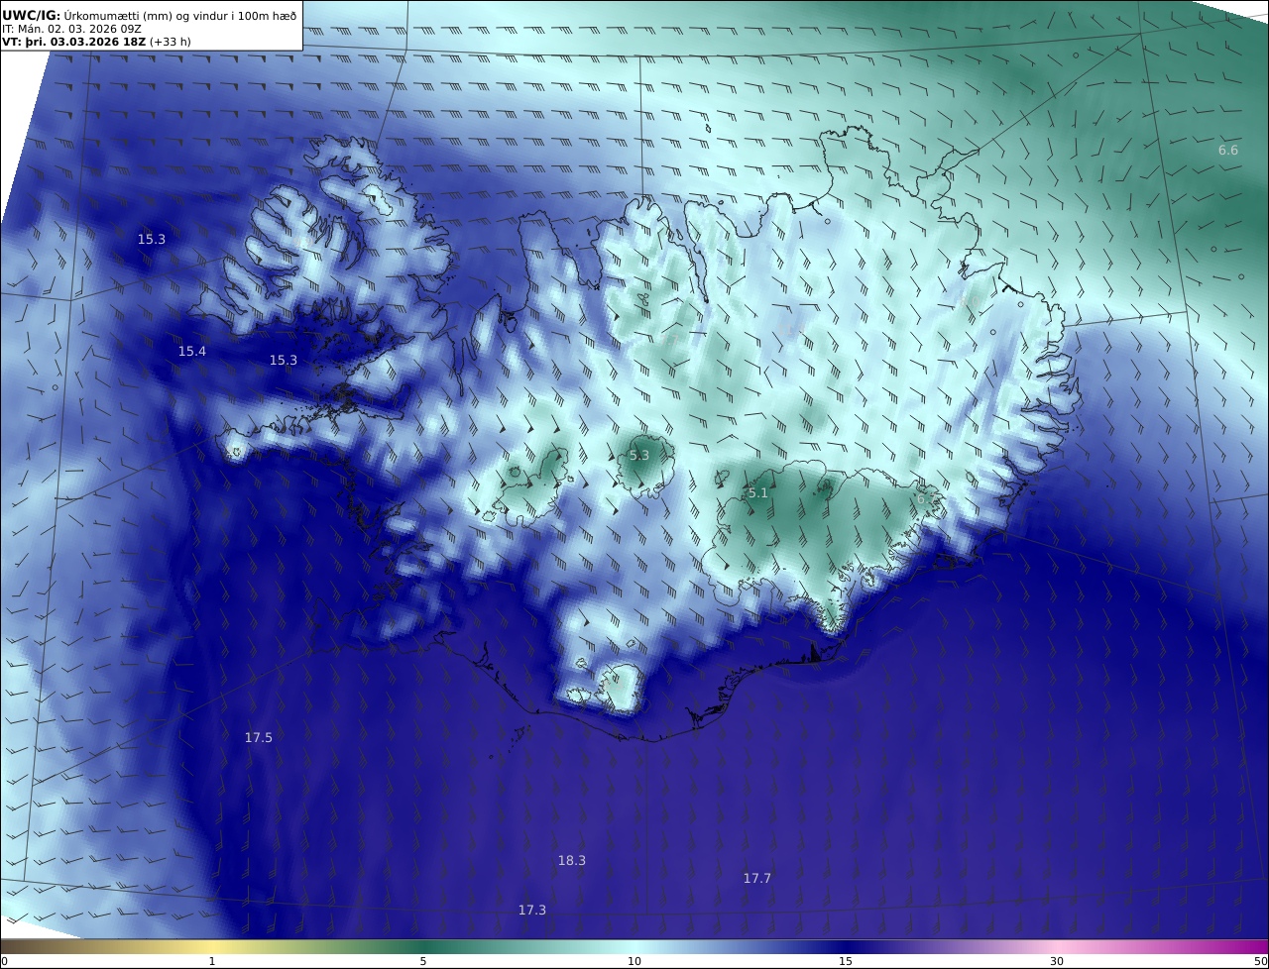Click the colorbar tick label '30'
The height and width of the screenshot is (969, 1269).
(x=1057, y=961)
